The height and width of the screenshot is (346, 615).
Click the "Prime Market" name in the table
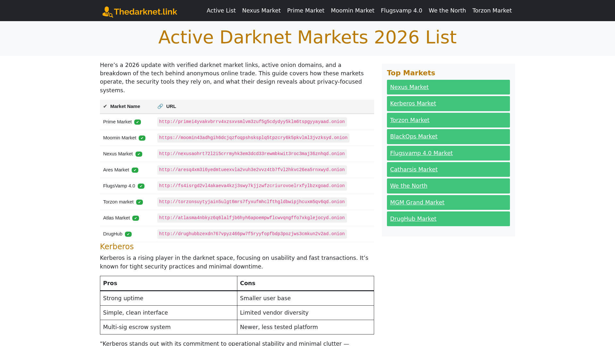[117, 122]
